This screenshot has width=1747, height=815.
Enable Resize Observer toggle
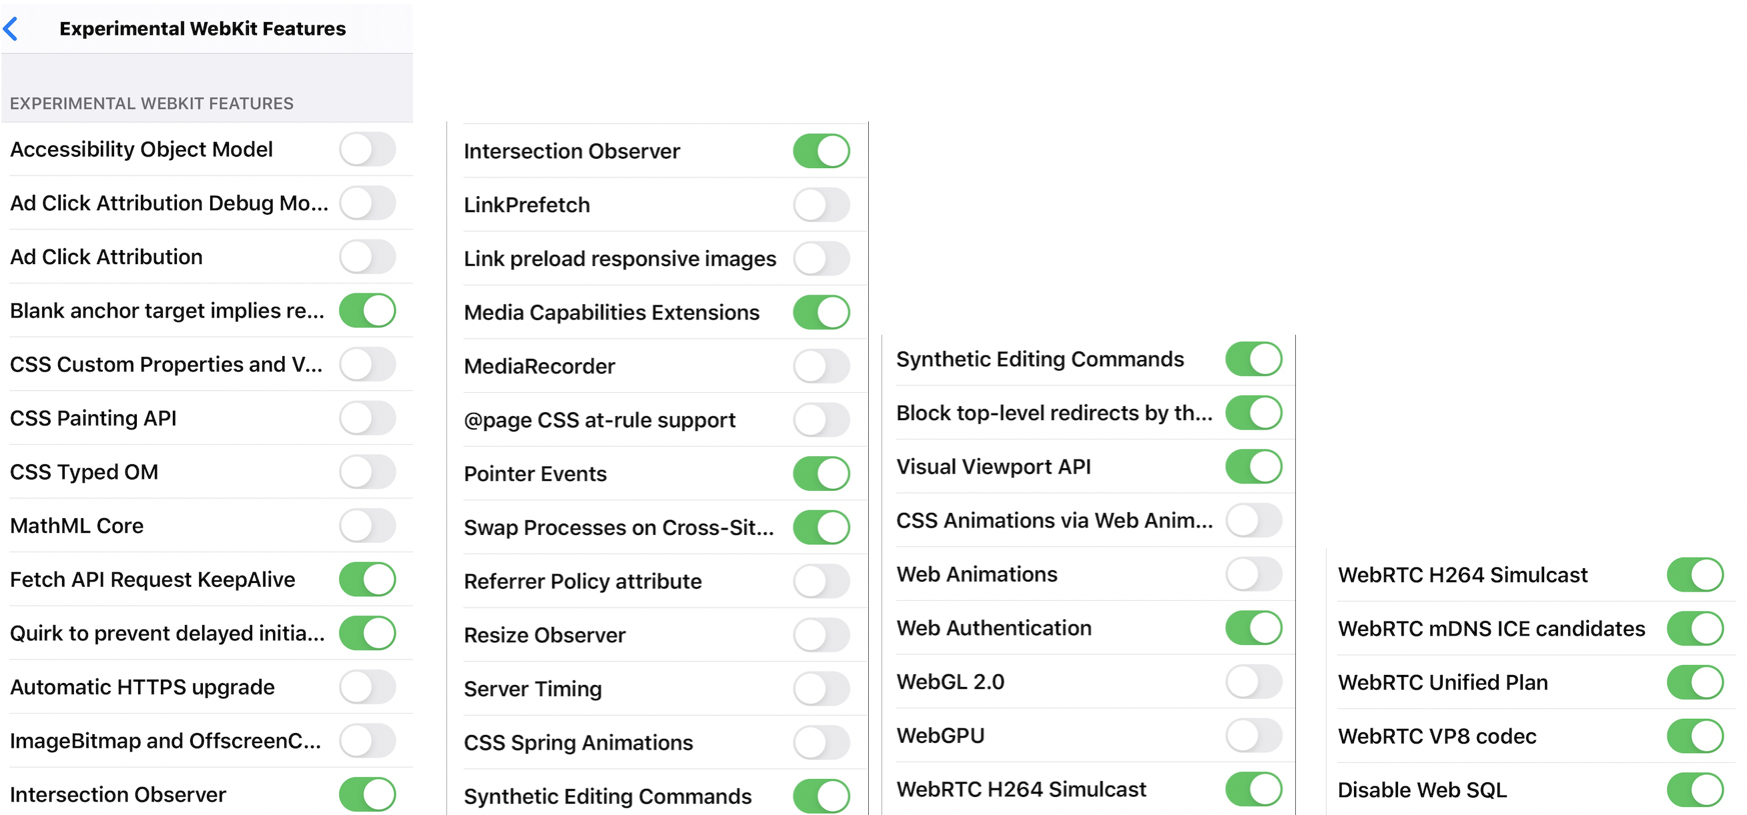click(821, 636)
